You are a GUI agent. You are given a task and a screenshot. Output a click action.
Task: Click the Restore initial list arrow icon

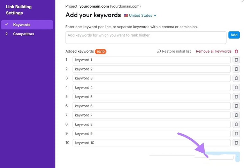(x=159, y=51)
